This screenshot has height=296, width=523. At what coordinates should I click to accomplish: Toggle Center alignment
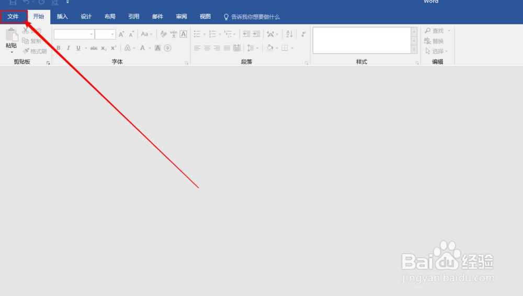(207, 48)
